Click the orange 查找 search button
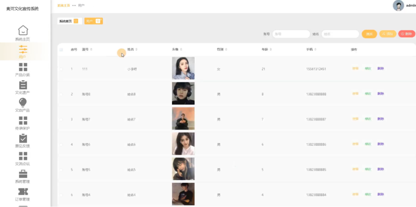Screen dimensions: 416x207 tap(369, 34)
